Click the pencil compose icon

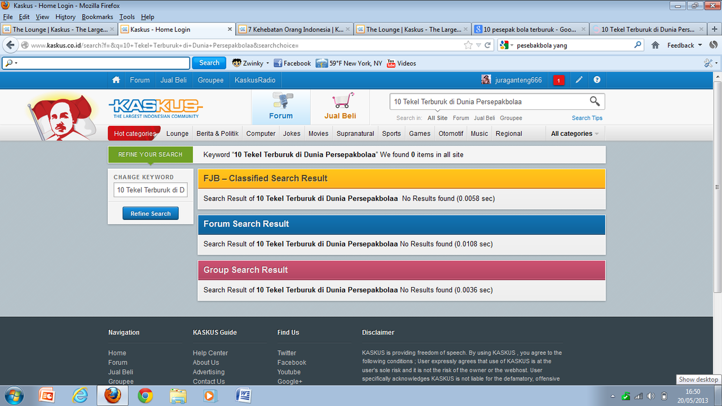tap(579, 80)
